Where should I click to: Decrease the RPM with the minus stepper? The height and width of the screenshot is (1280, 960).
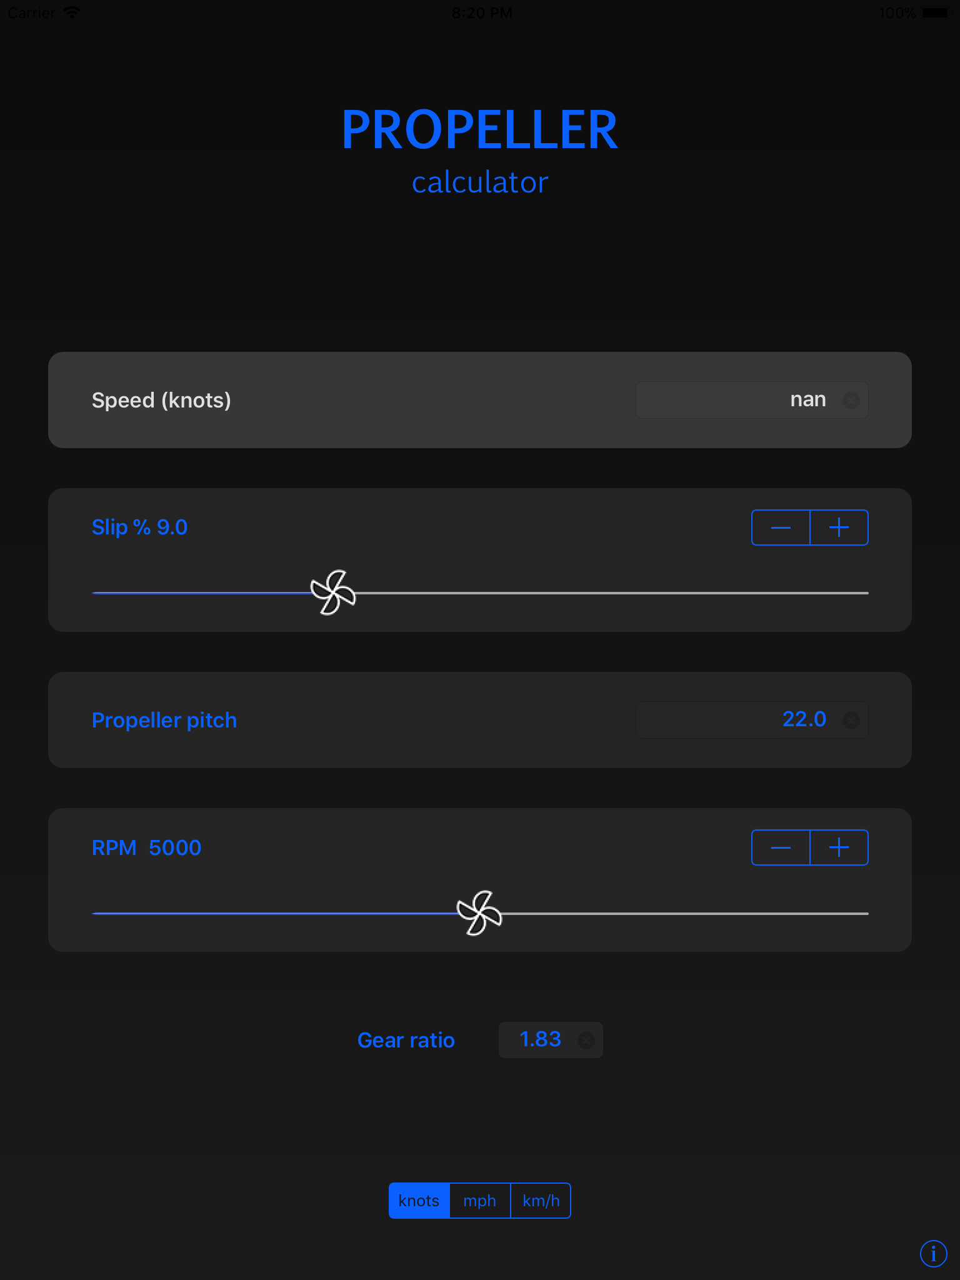[x=781, y=847]
